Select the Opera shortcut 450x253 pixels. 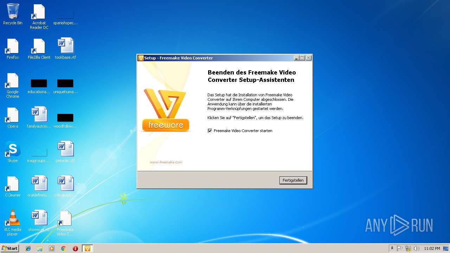(13, 118)
